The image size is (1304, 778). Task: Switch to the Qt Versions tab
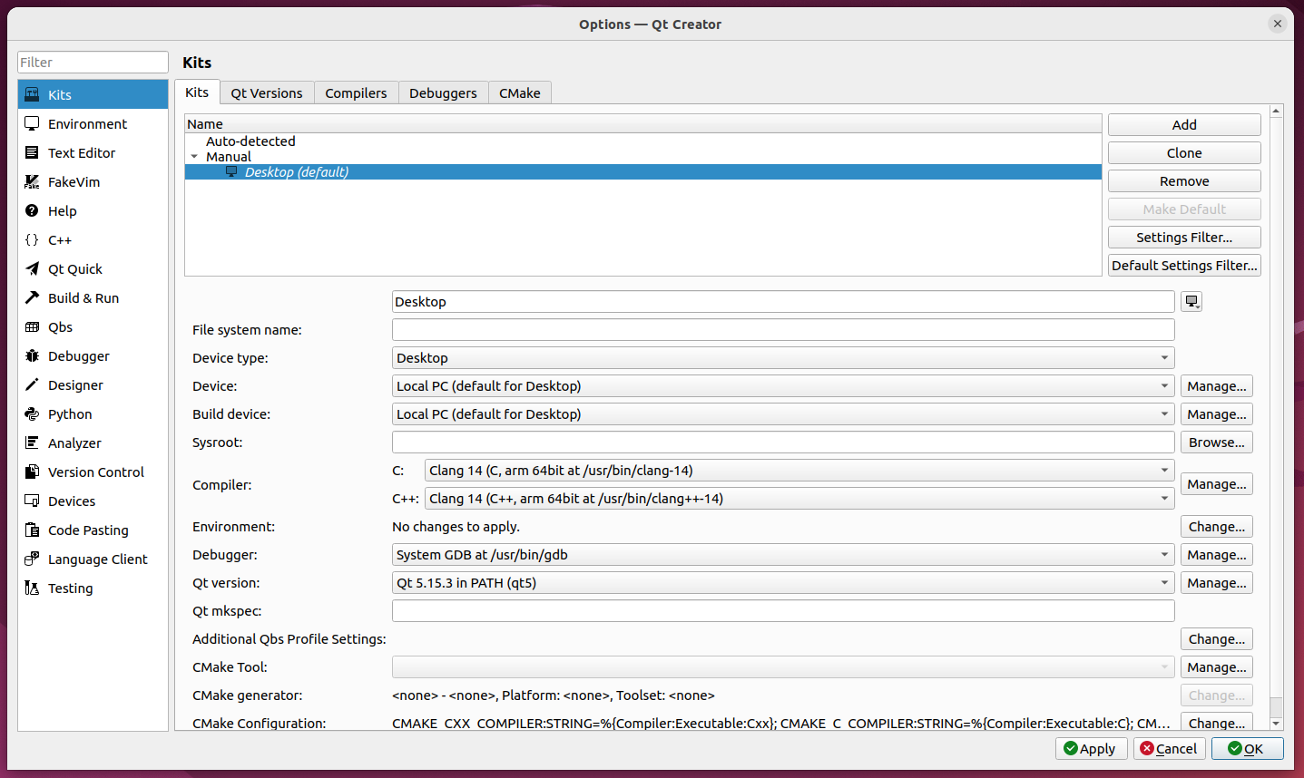click(267, 92)
